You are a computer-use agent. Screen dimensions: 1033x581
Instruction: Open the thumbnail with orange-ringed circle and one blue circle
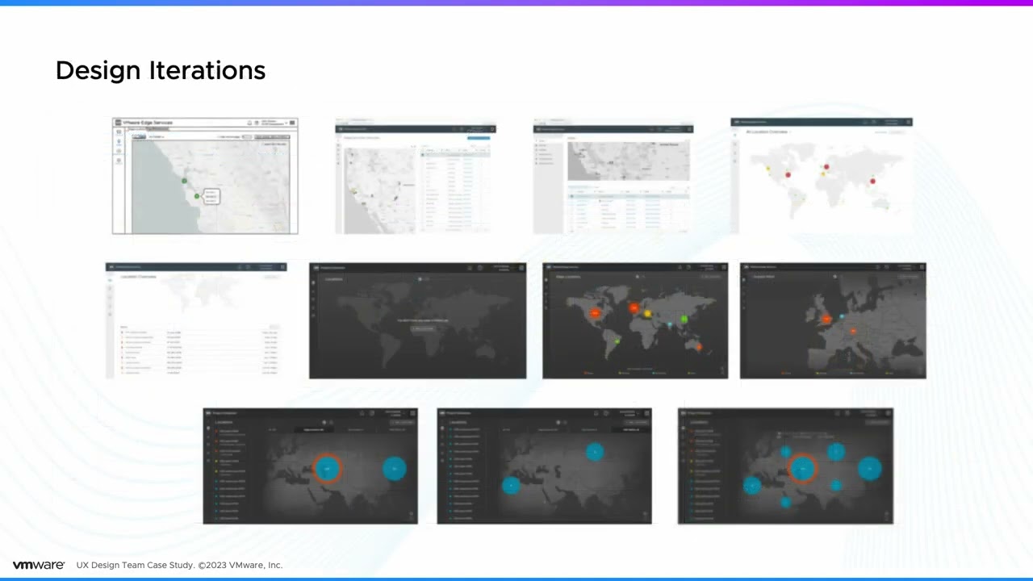(x=311, y=466)
